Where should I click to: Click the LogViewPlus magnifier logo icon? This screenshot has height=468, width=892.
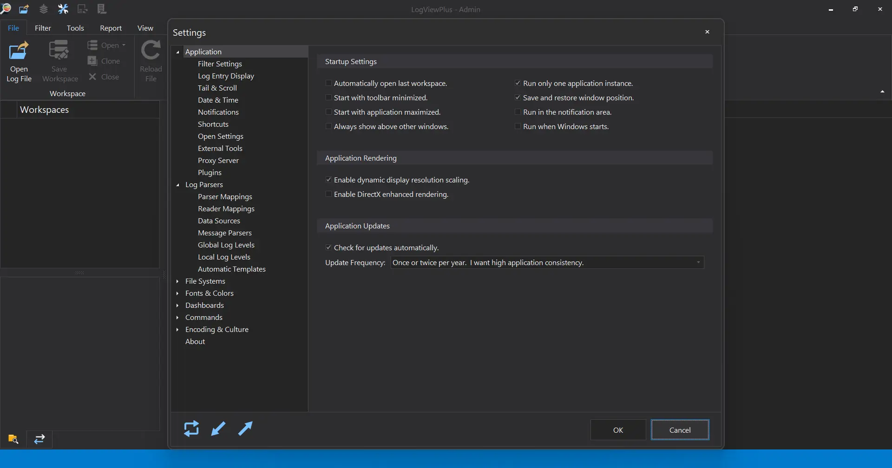click(6, 8)
